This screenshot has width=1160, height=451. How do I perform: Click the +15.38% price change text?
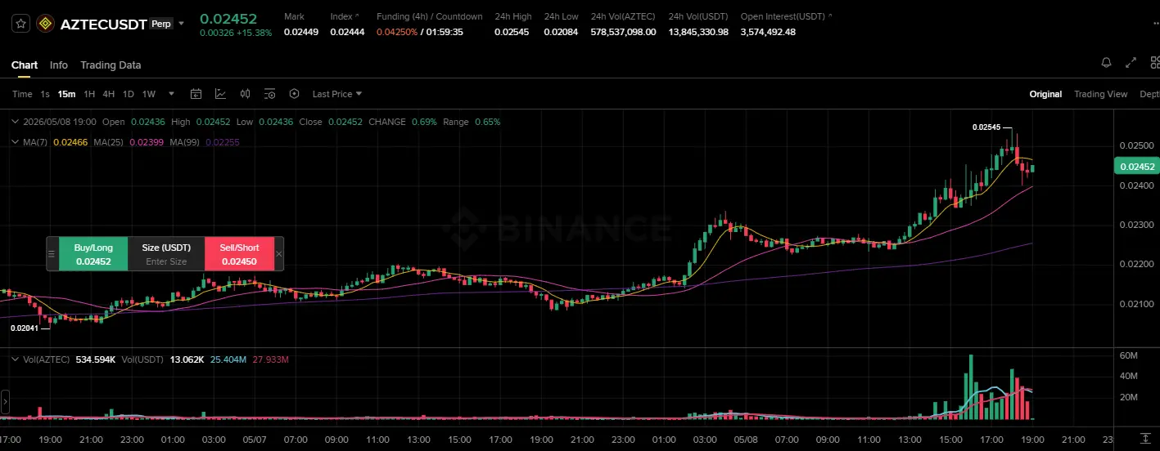(255, 33)
